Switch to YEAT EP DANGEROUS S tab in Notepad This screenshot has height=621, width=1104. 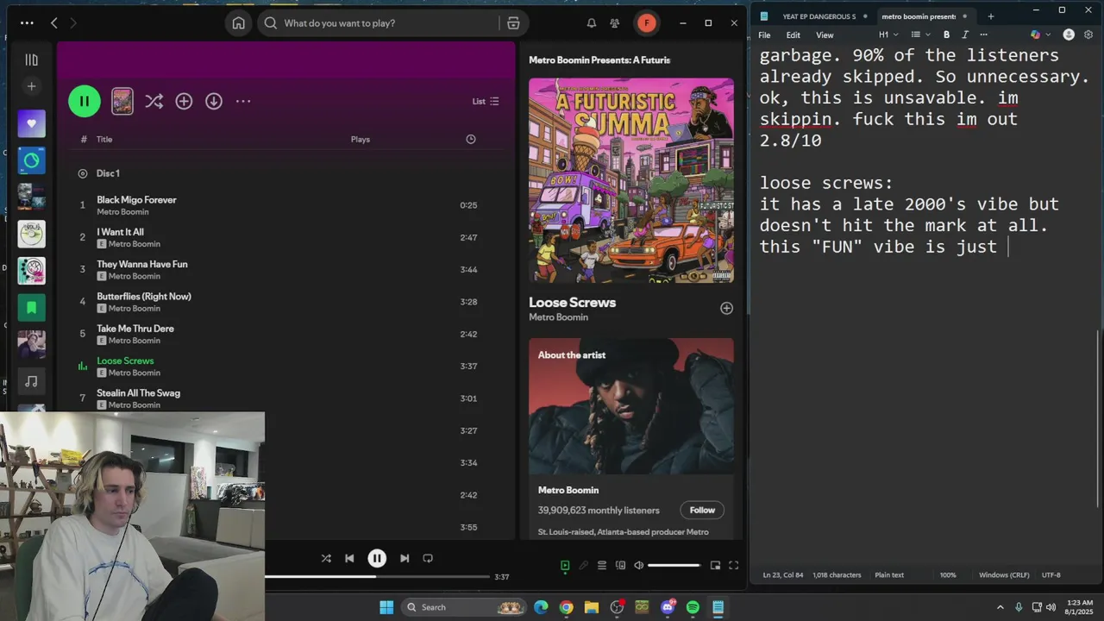pyautogui.click(x=819, y=16)
